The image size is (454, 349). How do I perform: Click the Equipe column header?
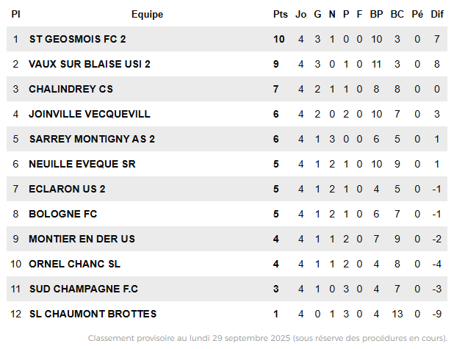[x=147, y=14]
